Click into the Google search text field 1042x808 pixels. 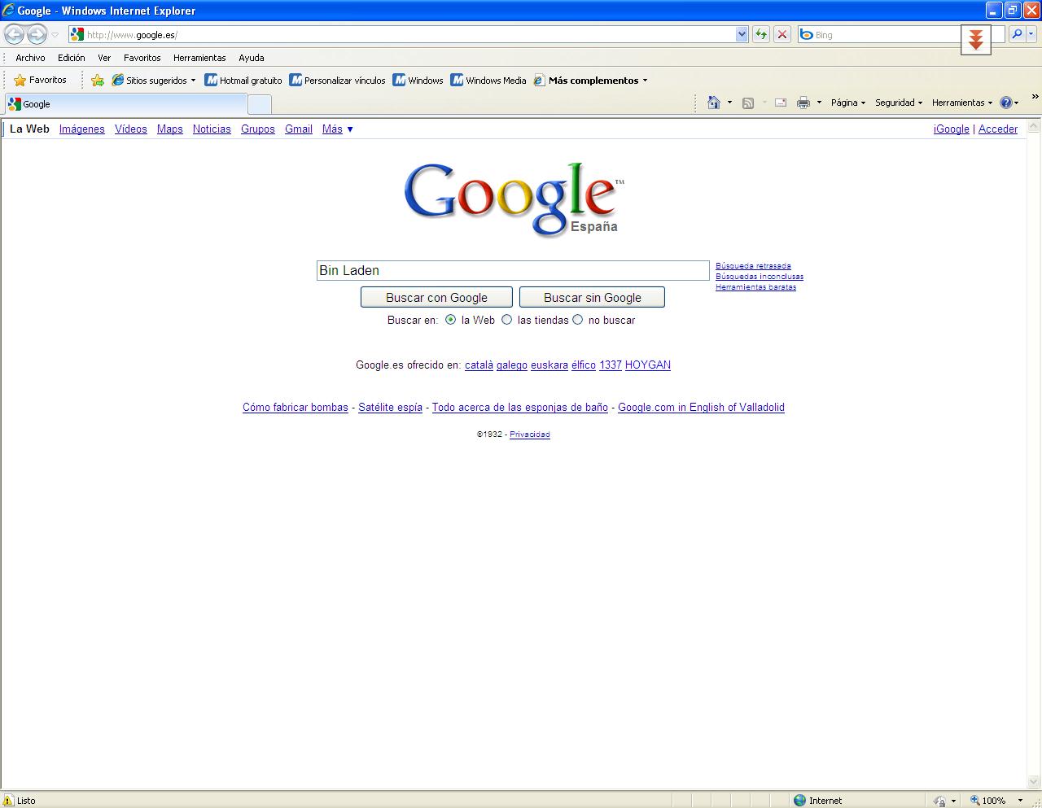[513, 270]
